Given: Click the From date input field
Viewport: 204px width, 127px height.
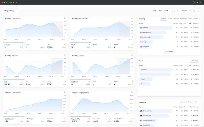Looking at the screenshot, I should point(164,11).
